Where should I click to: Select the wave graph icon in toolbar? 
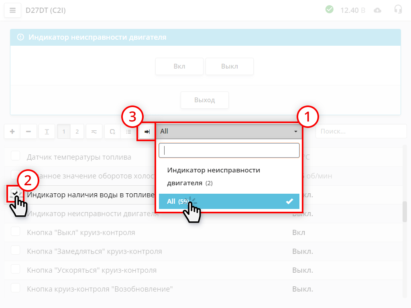(x=94, y=131)
